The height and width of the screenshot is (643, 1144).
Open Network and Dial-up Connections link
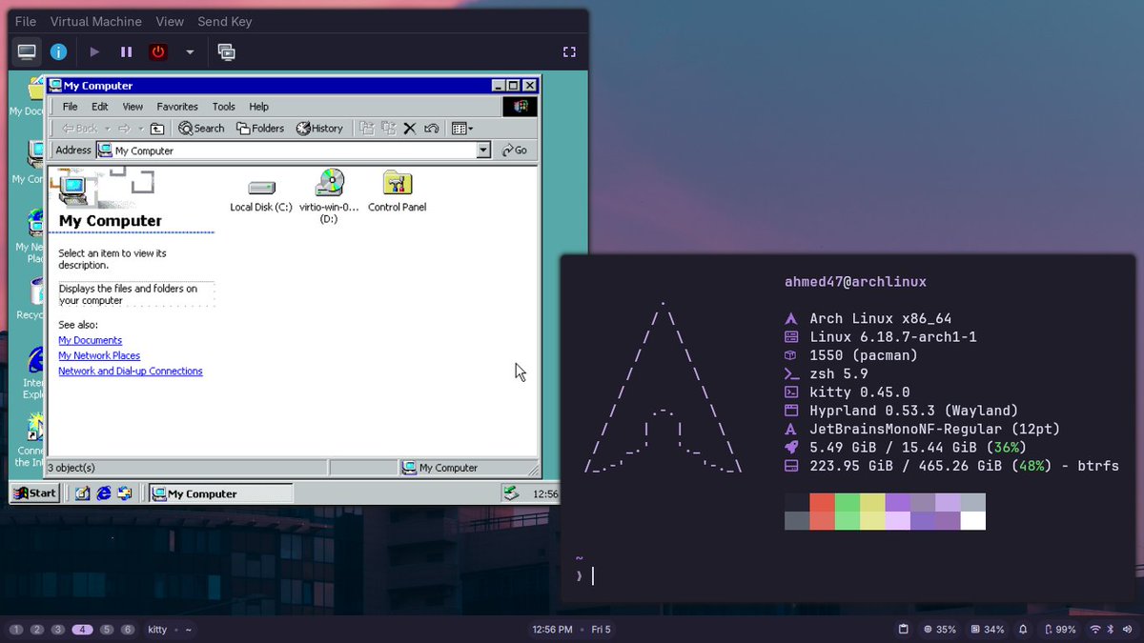click(131, 371)
